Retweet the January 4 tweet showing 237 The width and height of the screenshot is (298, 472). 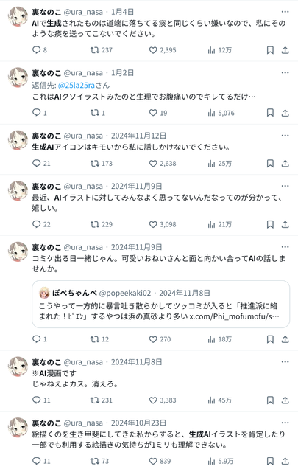[102, 50]
